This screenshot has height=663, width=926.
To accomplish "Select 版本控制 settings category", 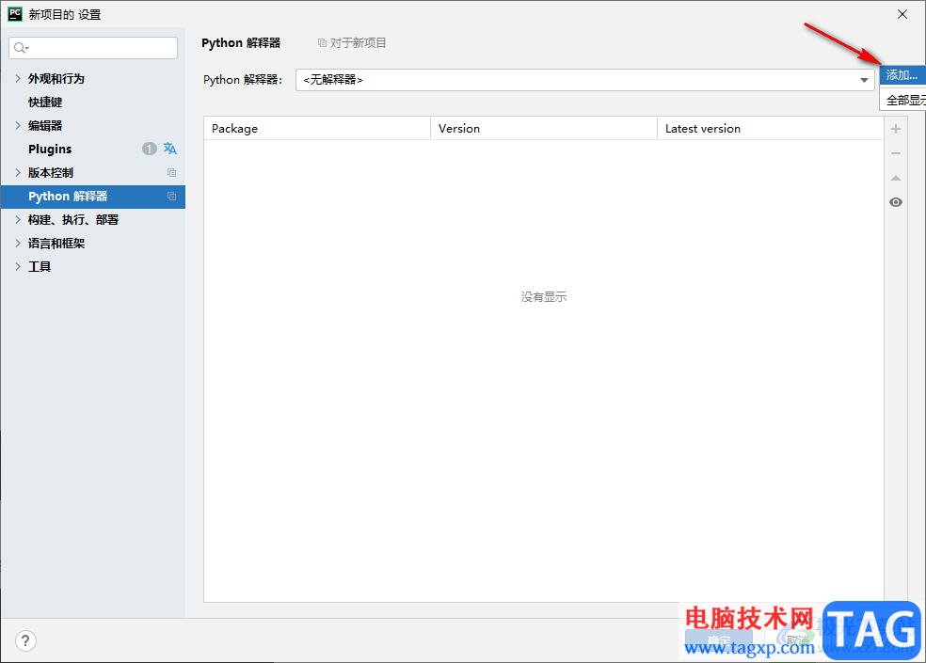I will coord(51,172).
